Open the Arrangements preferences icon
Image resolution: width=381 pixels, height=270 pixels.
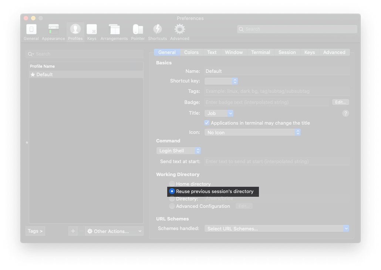114,30
